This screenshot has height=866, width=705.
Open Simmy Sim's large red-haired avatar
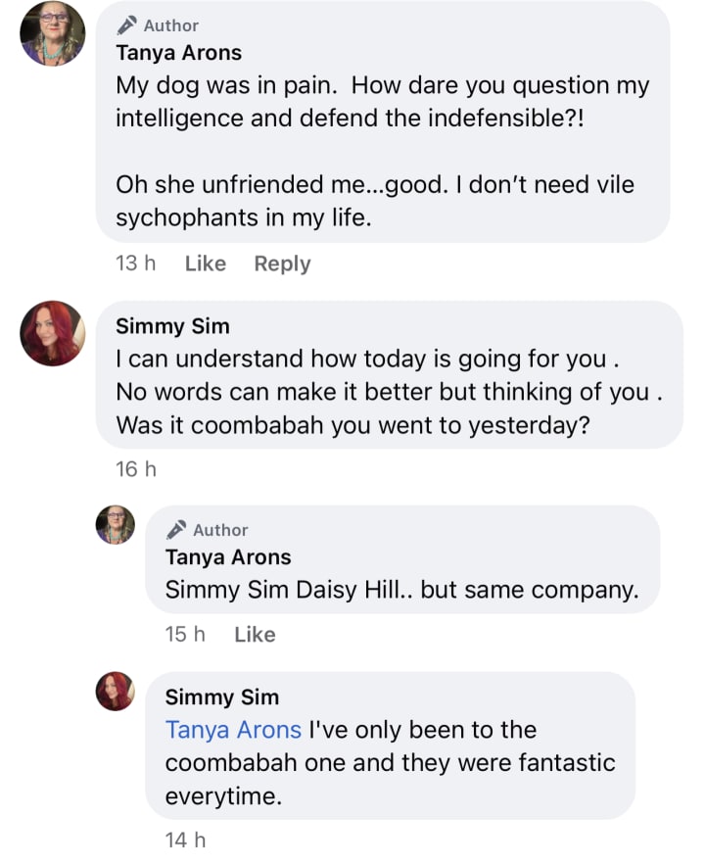click(52, 333)
